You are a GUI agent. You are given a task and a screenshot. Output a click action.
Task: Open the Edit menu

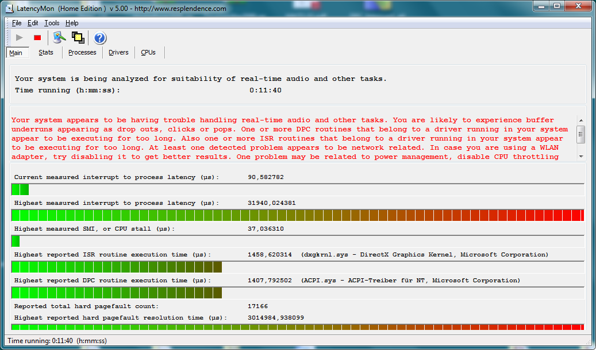[x=33, y=23]
